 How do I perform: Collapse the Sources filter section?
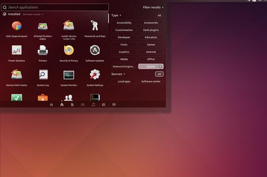[x=118, y=74]
